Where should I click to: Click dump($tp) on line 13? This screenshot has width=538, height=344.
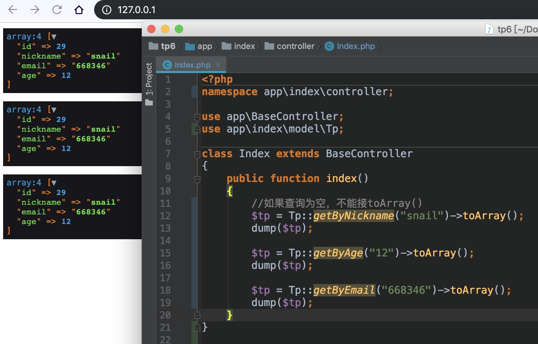[282, 228]
